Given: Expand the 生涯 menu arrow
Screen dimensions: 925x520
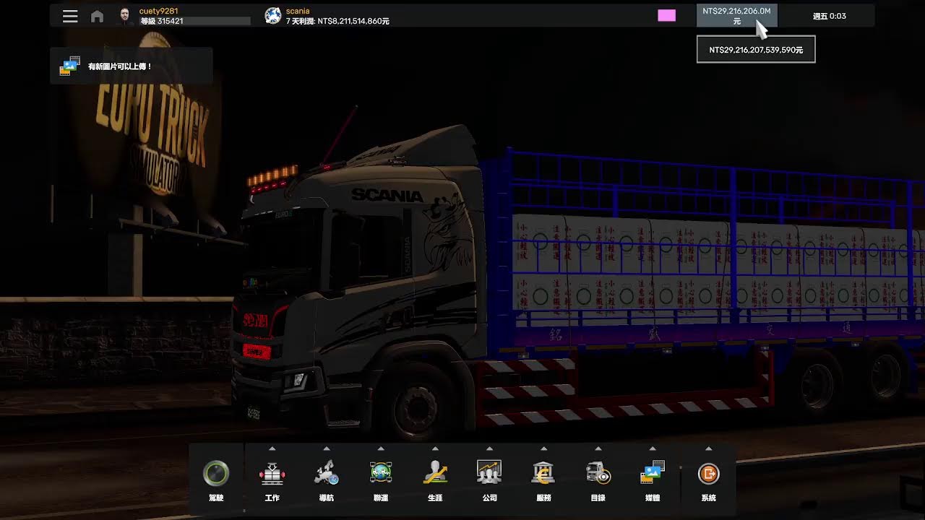Looking at the screenshot, I should click(435, 448).
